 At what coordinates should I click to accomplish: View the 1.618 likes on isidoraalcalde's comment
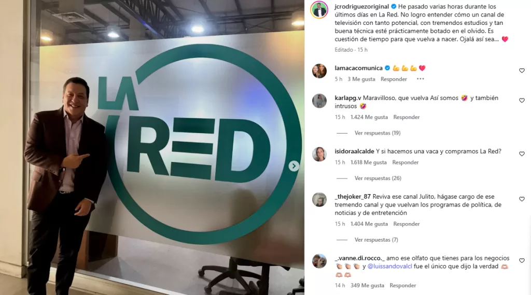click(x=369, y=162)
